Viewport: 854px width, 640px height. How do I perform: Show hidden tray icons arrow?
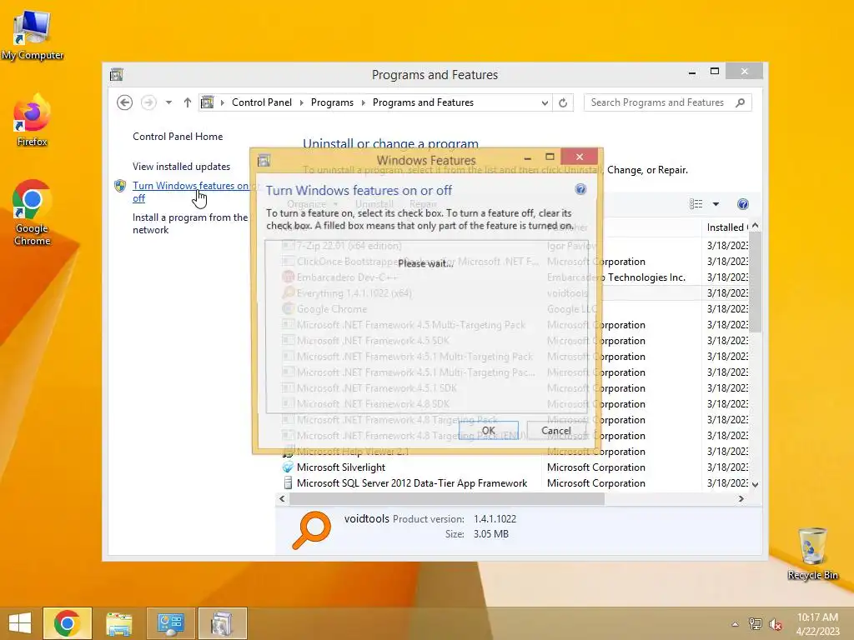(x=736, y=624)
